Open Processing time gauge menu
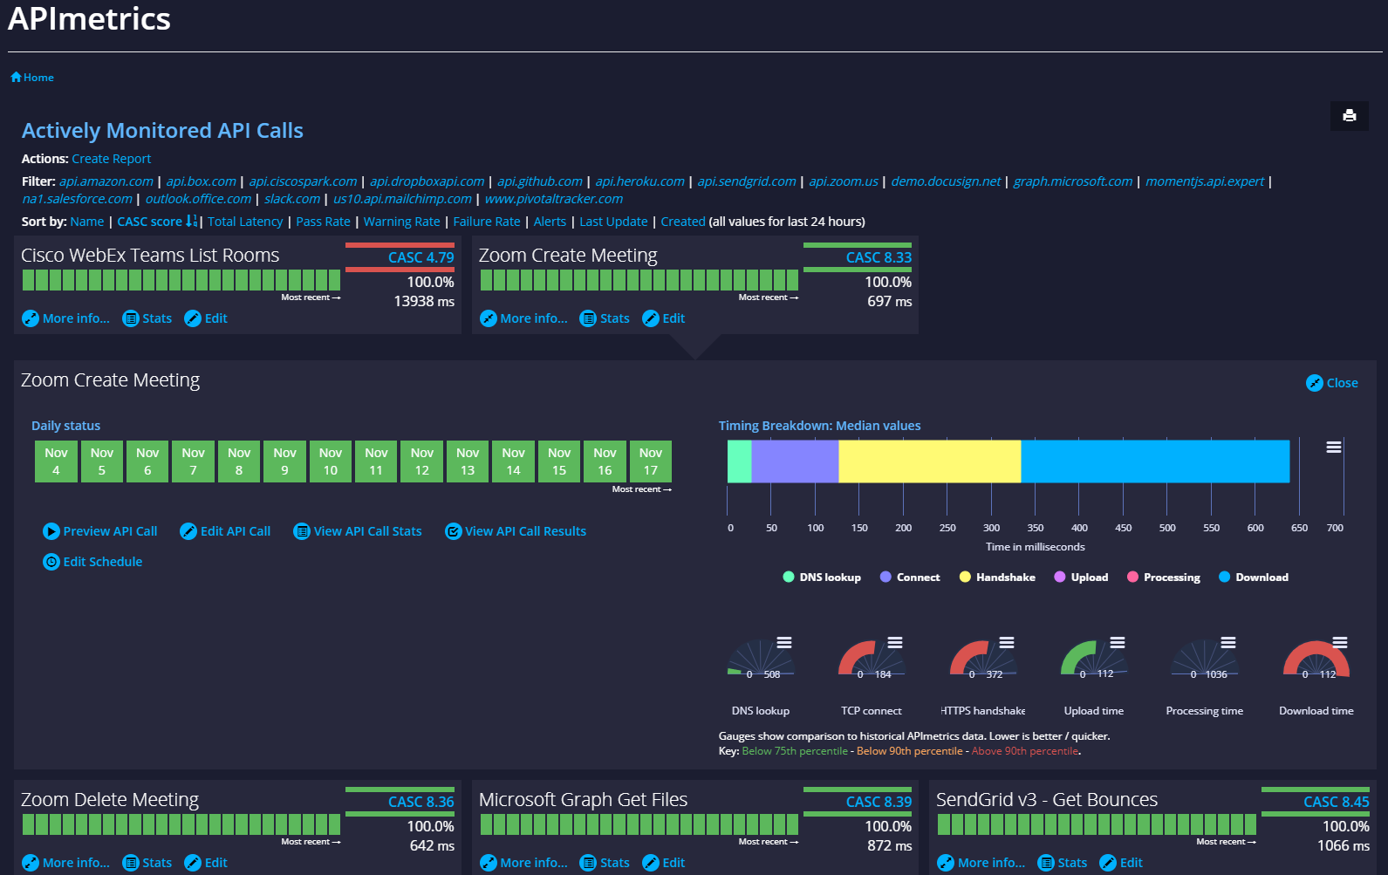This screenshot has width=1388, height=875. (x=1228, y=643)
